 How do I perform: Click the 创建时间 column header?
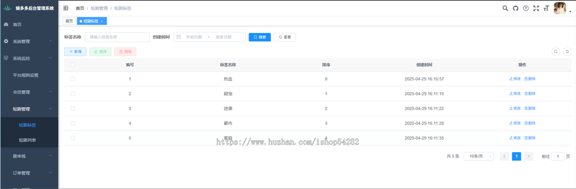tap(424, 64)
